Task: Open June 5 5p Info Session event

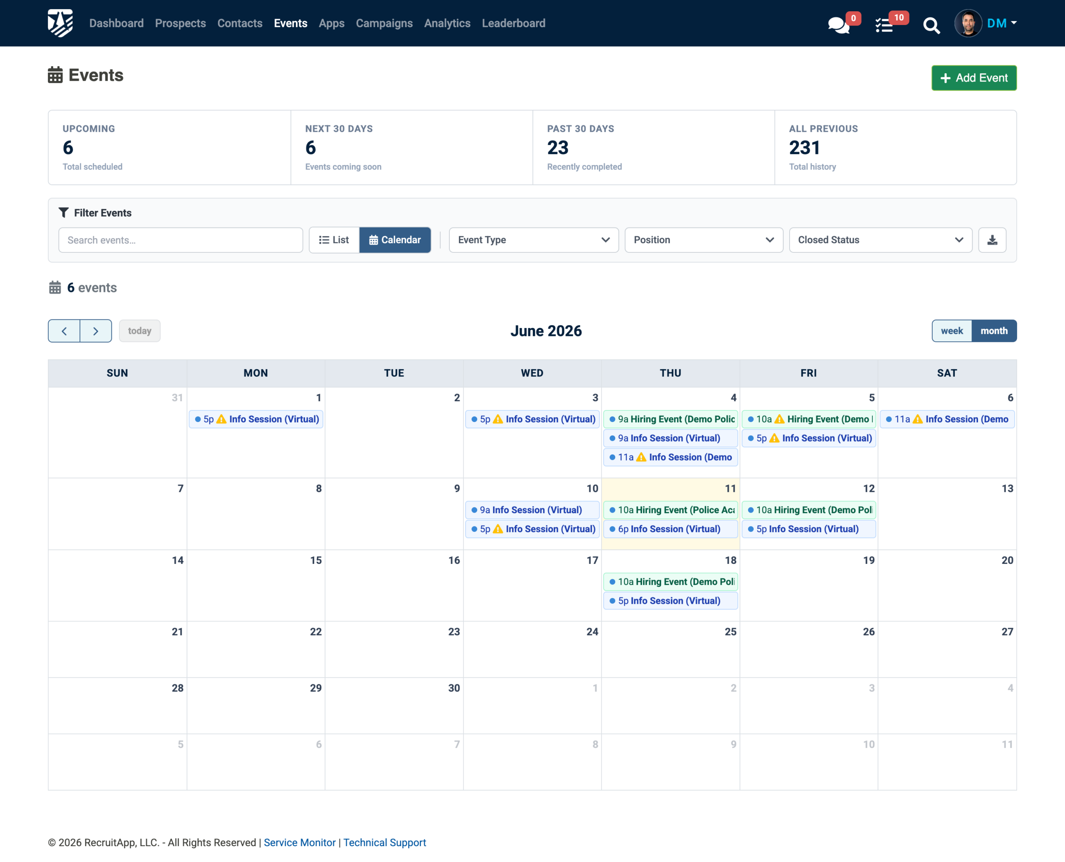Action: (808, 438)
